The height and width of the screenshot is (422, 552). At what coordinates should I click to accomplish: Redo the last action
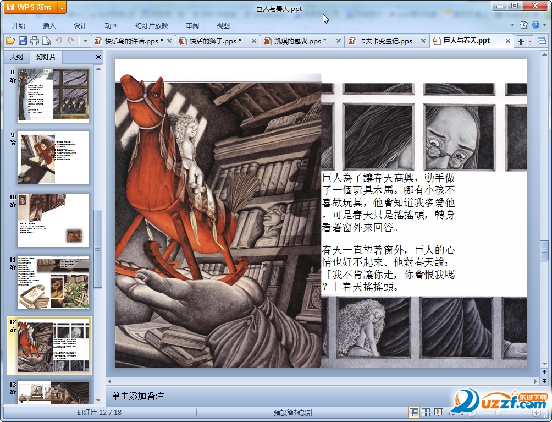(71, 41)
